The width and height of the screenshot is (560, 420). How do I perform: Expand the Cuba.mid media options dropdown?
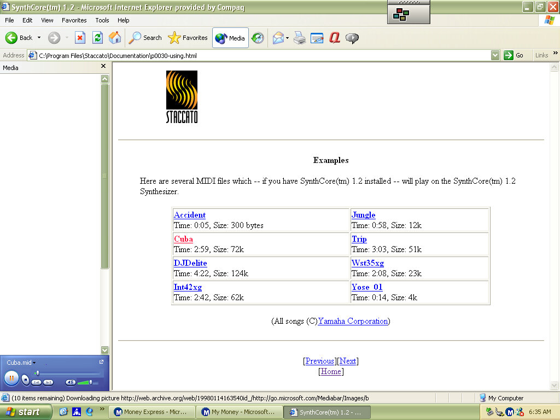point(34,363)
